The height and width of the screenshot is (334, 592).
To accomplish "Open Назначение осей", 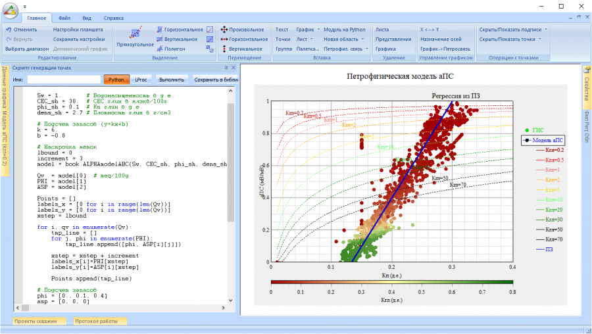I will pos(441,39).
